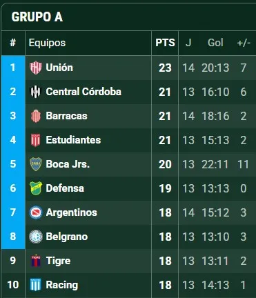Viewport: 256px width, 298px height.
Task: Click the Barracas team crest icon
Action: pos(36,116)
